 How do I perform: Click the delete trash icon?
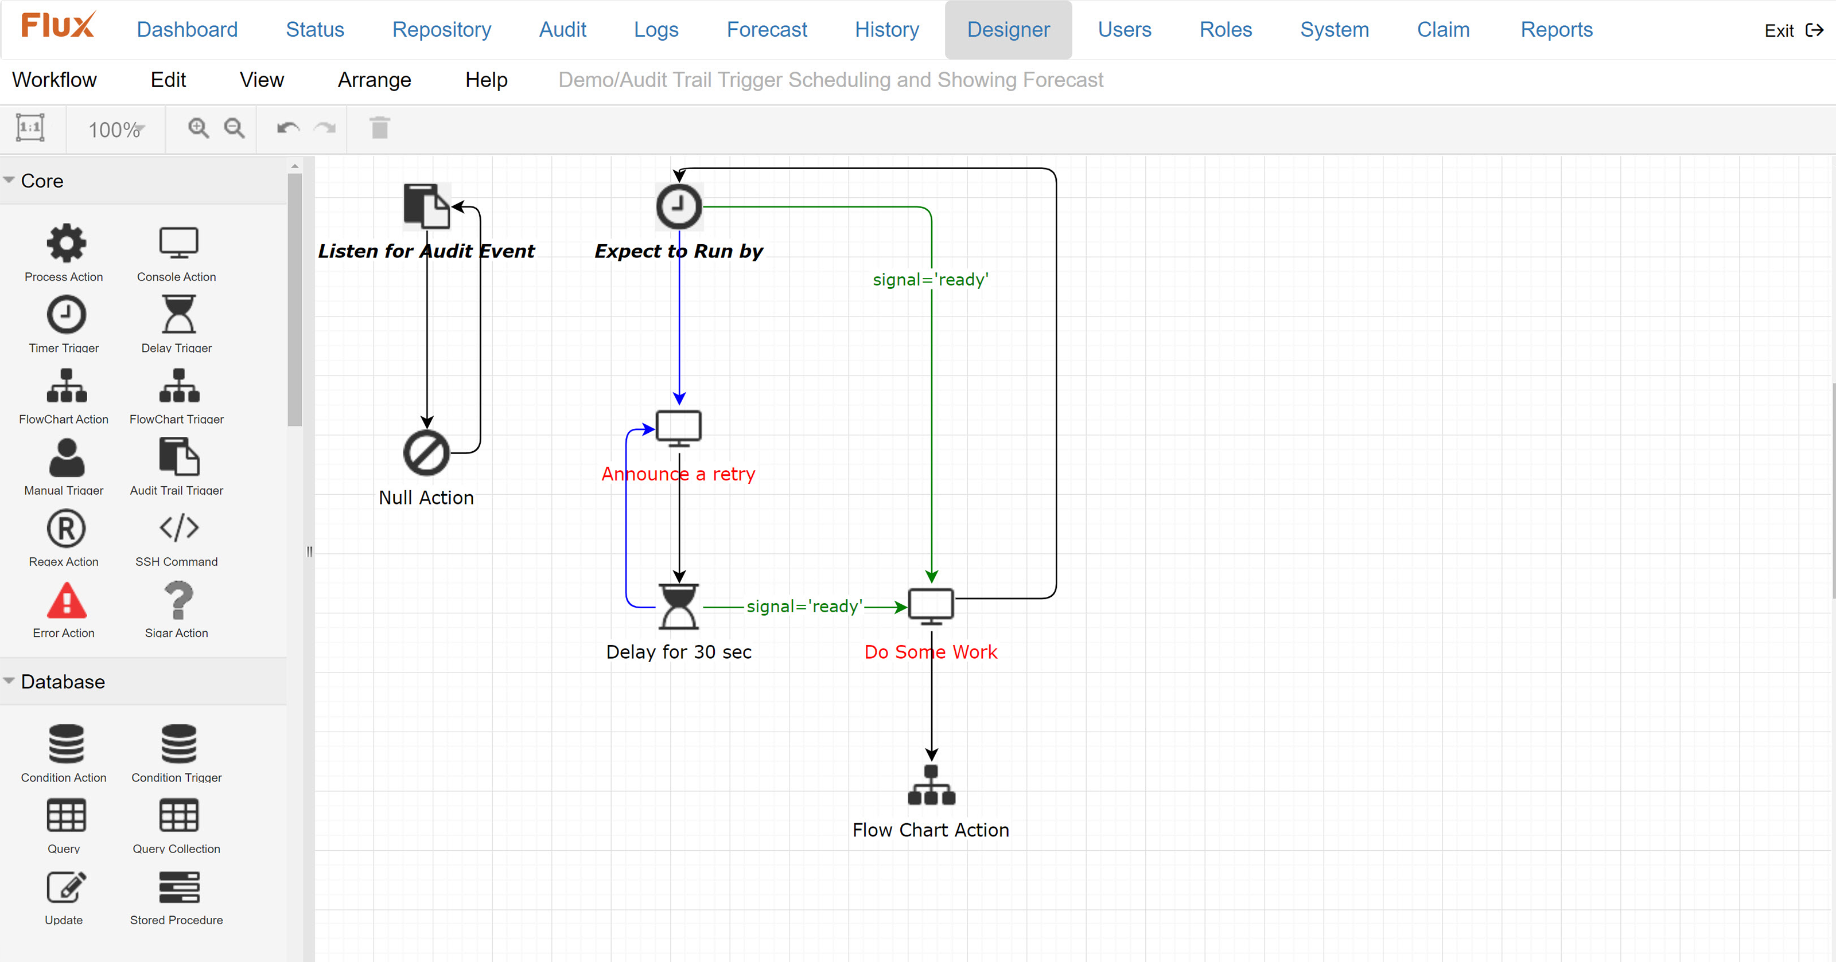click(x=380, y=128)
